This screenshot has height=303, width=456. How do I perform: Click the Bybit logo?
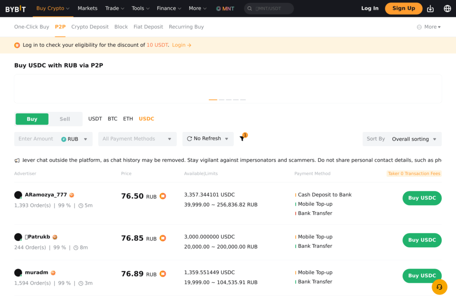tap(16, 9)
